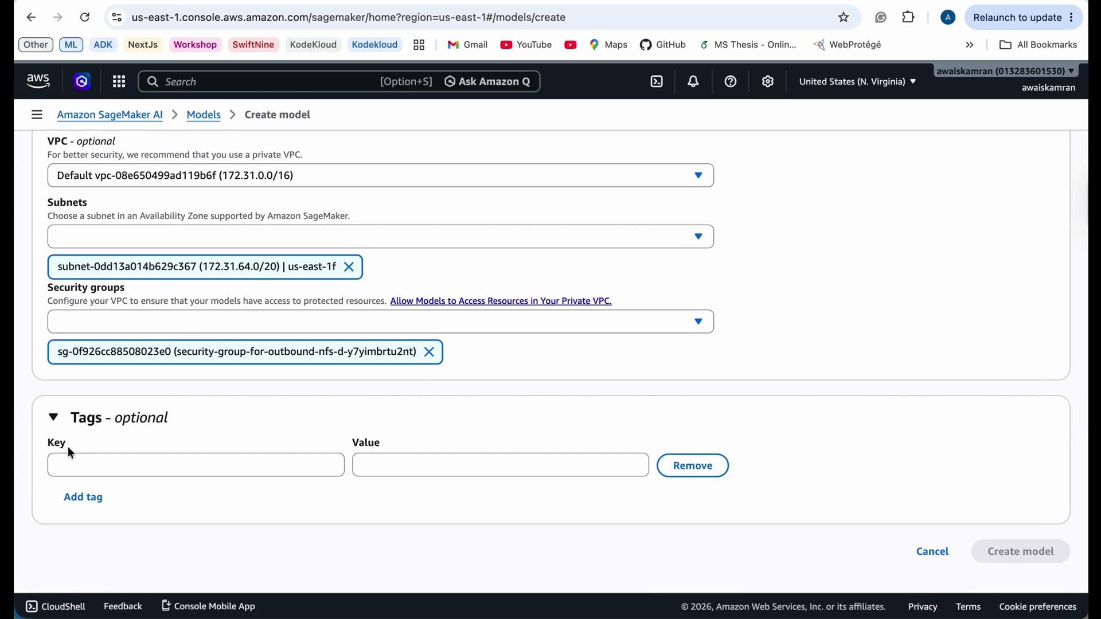Open the Terms link
This screenshot has width=1101, height=619.
click(969, 608)
